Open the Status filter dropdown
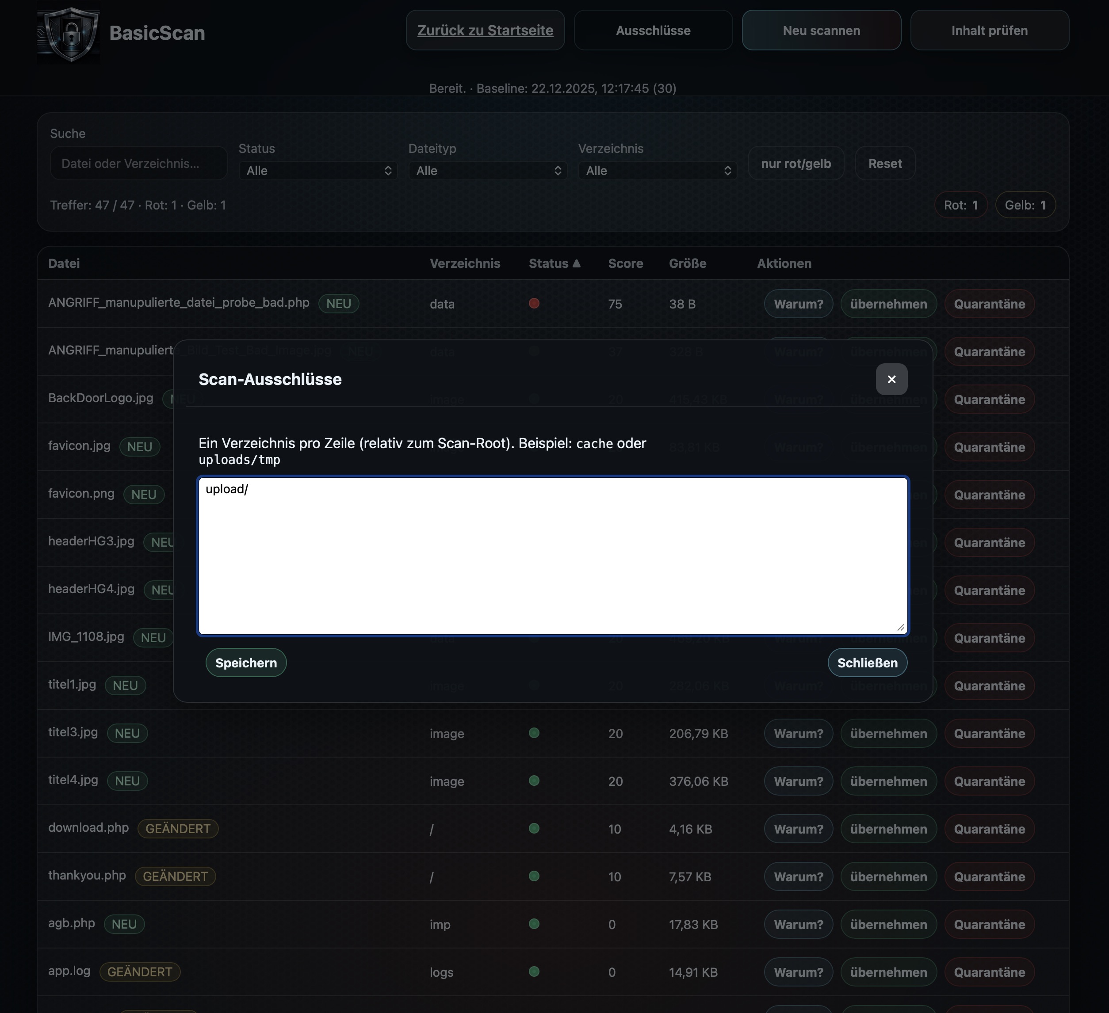 (x=318, y=171)
